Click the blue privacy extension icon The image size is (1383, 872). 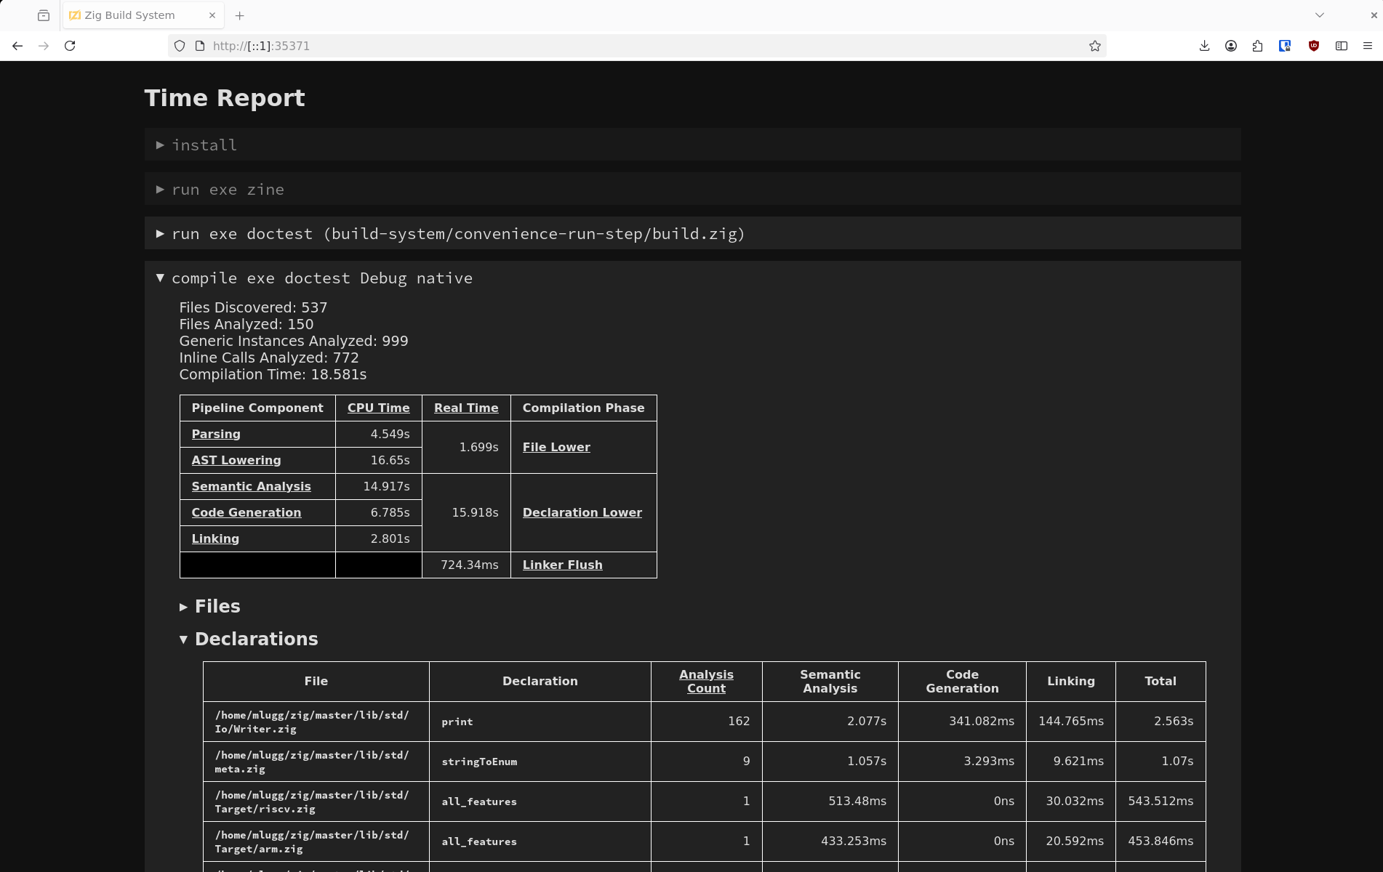1285,45
